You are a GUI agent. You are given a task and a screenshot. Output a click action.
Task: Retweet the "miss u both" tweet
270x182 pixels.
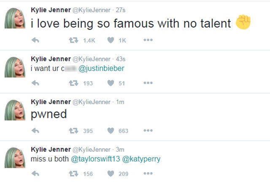[x=73, y=174]
